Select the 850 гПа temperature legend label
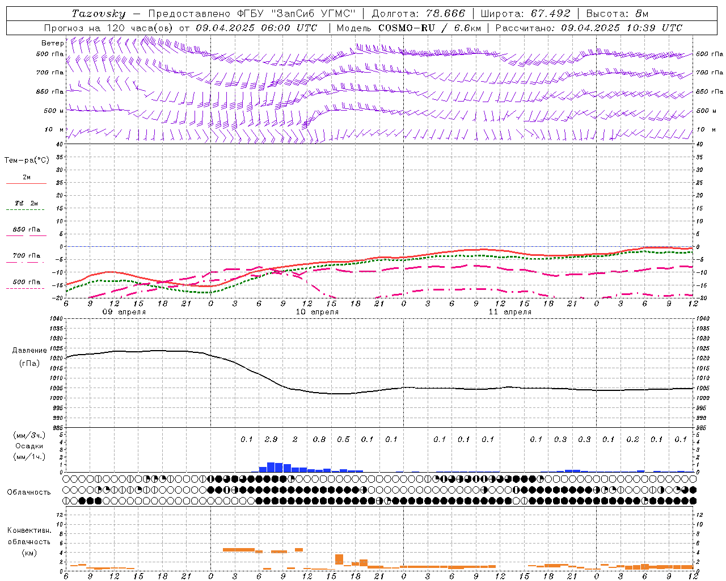 click(27, 230)
